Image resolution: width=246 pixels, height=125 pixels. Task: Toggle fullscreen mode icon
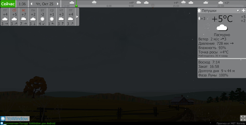click(x=243, y=118)
